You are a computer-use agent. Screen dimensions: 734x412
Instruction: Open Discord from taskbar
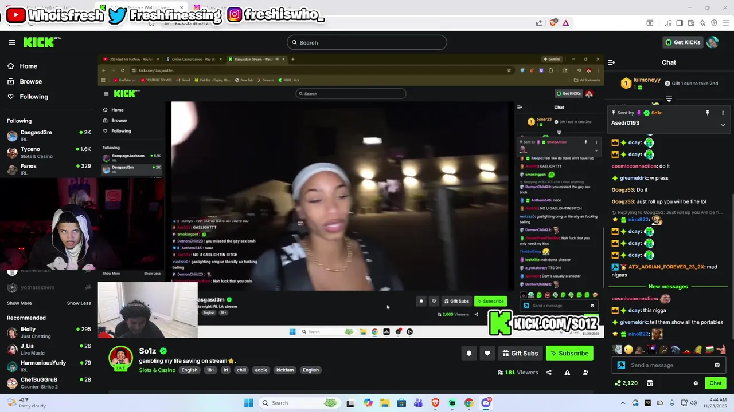486,403
